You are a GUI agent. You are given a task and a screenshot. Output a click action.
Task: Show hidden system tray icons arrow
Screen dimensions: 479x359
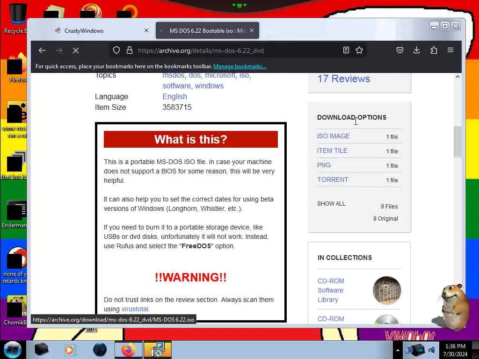tap(398, 350)
